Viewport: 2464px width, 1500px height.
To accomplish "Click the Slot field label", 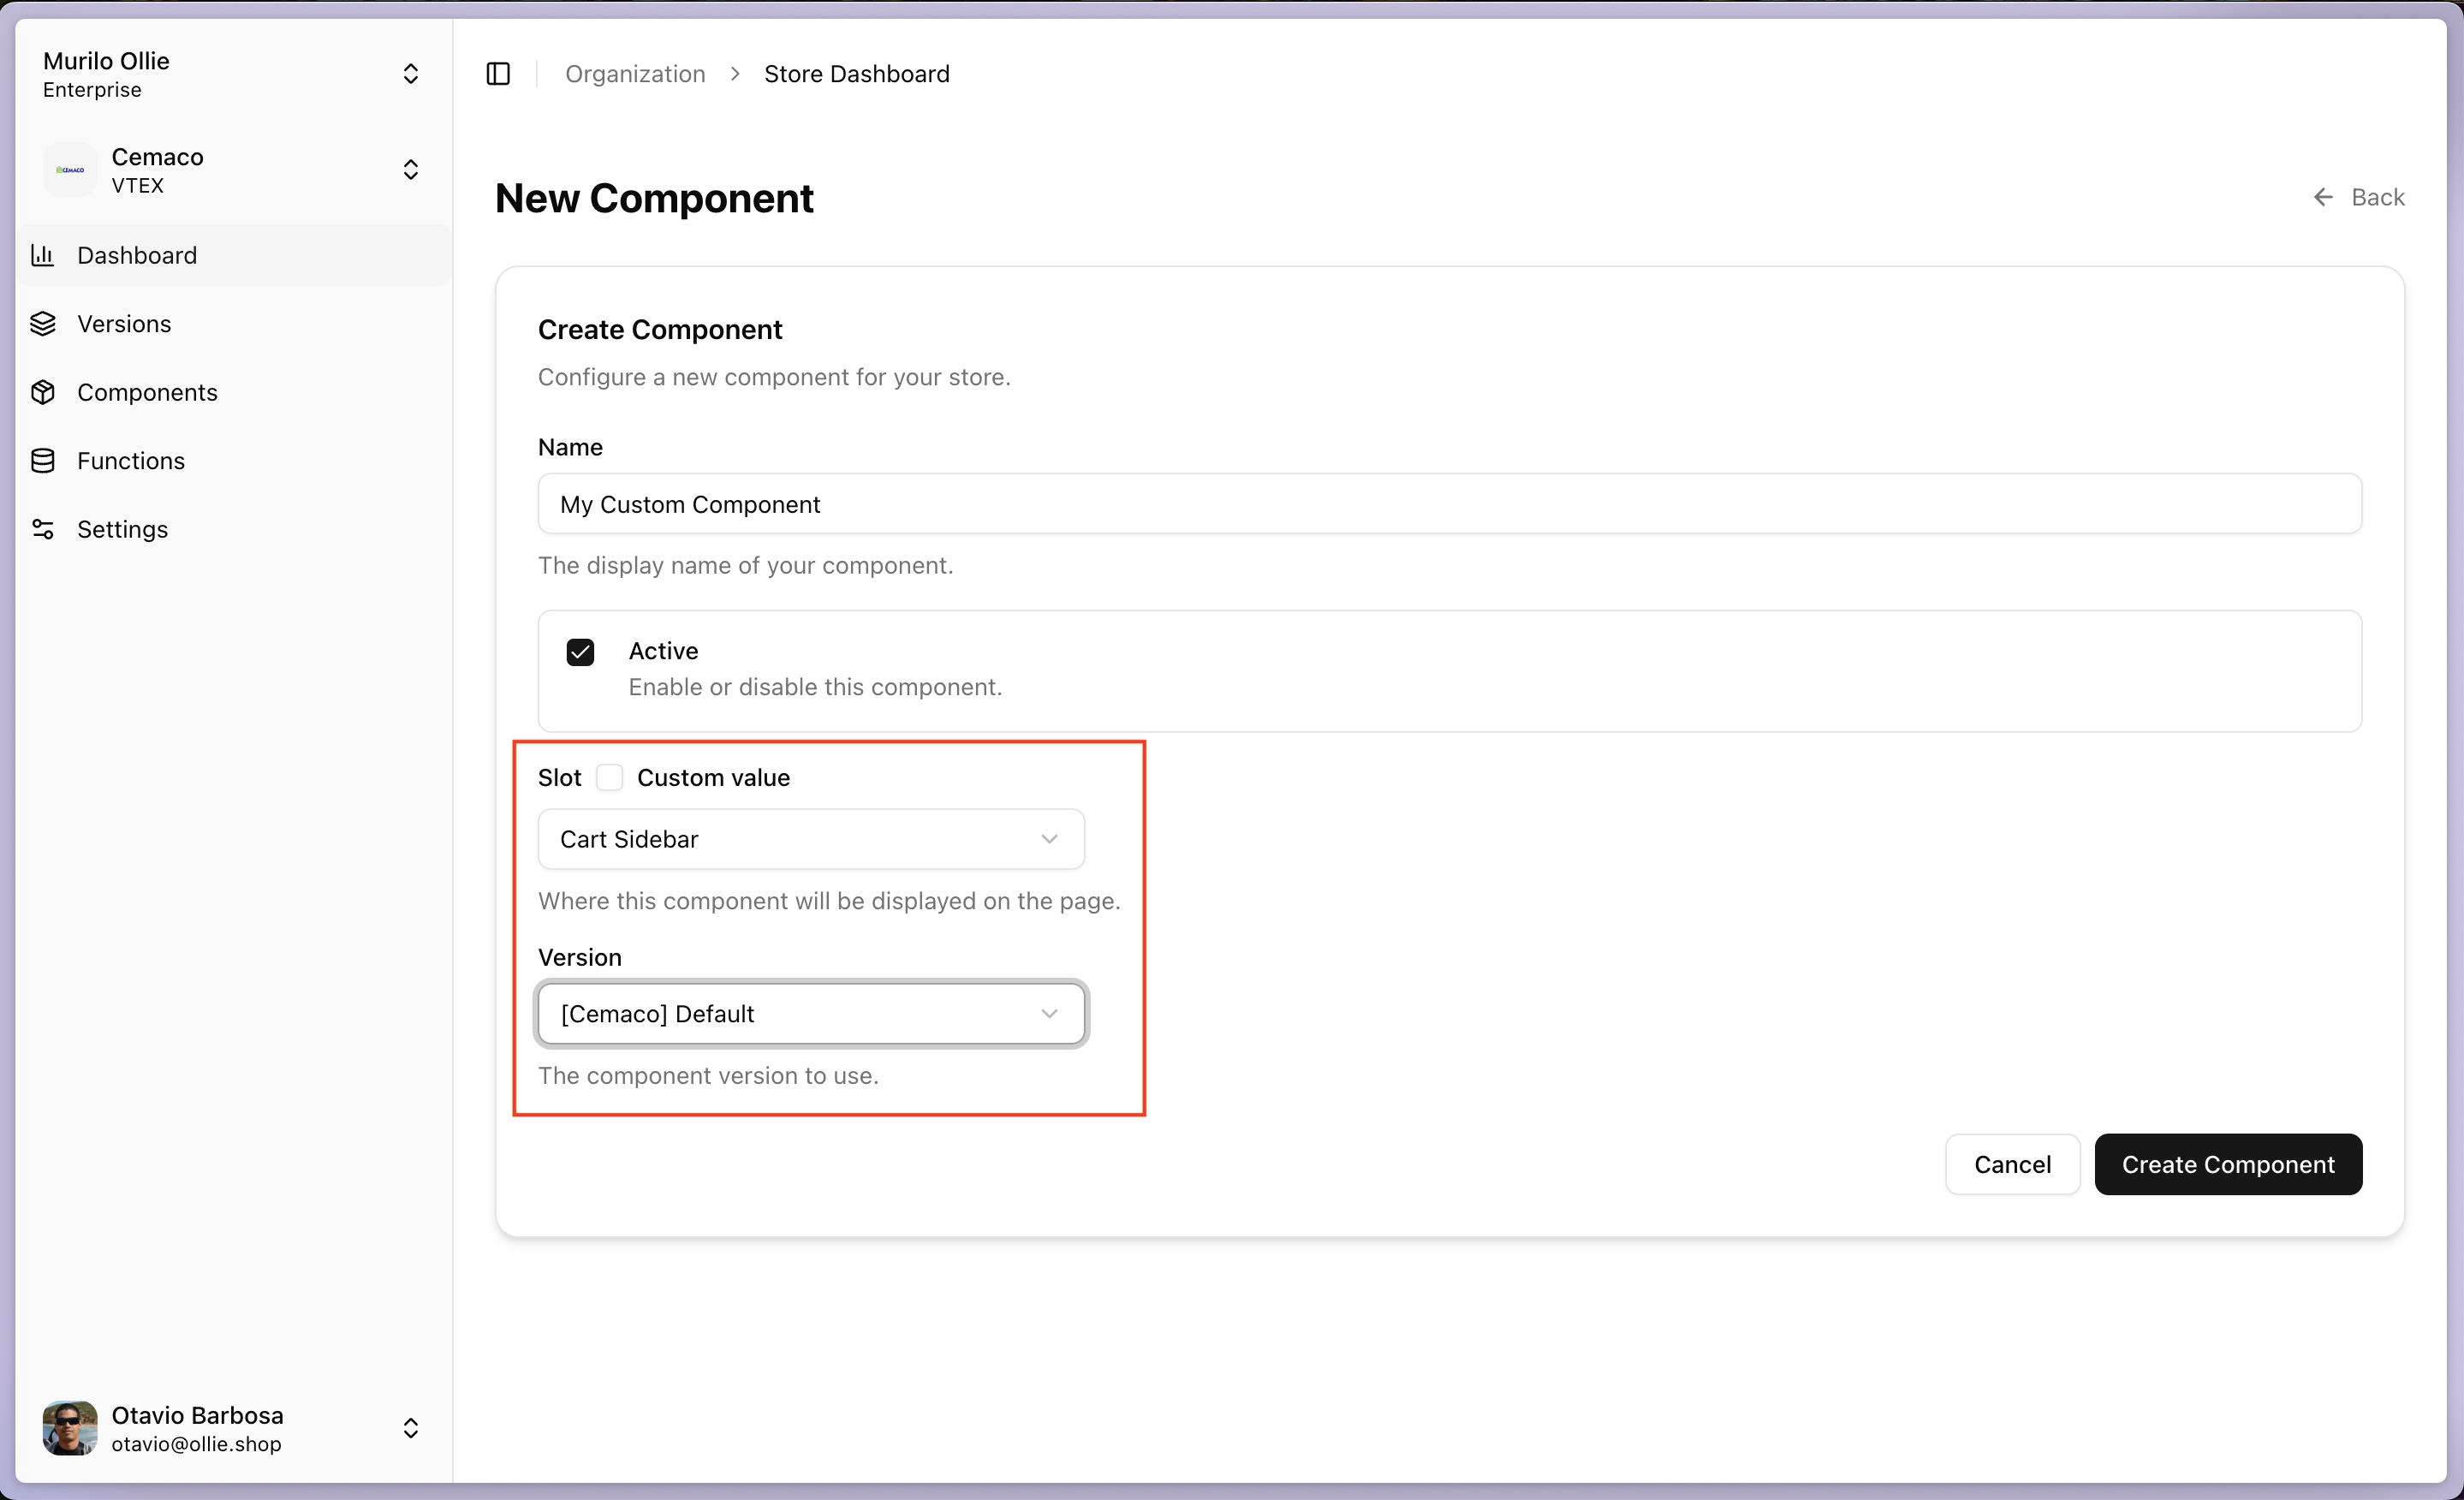I will [559, 778].
